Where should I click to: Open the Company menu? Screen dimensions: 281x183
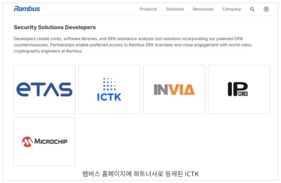(232, 9)
